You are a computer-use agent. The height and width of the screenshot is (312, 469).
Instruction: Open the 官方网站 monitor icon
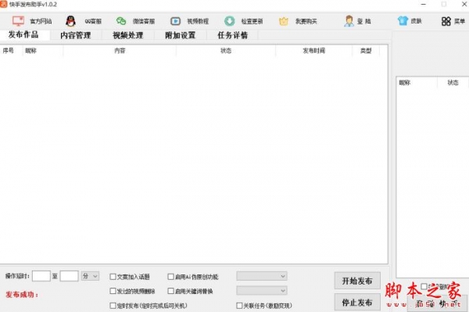tap(18, 21)
